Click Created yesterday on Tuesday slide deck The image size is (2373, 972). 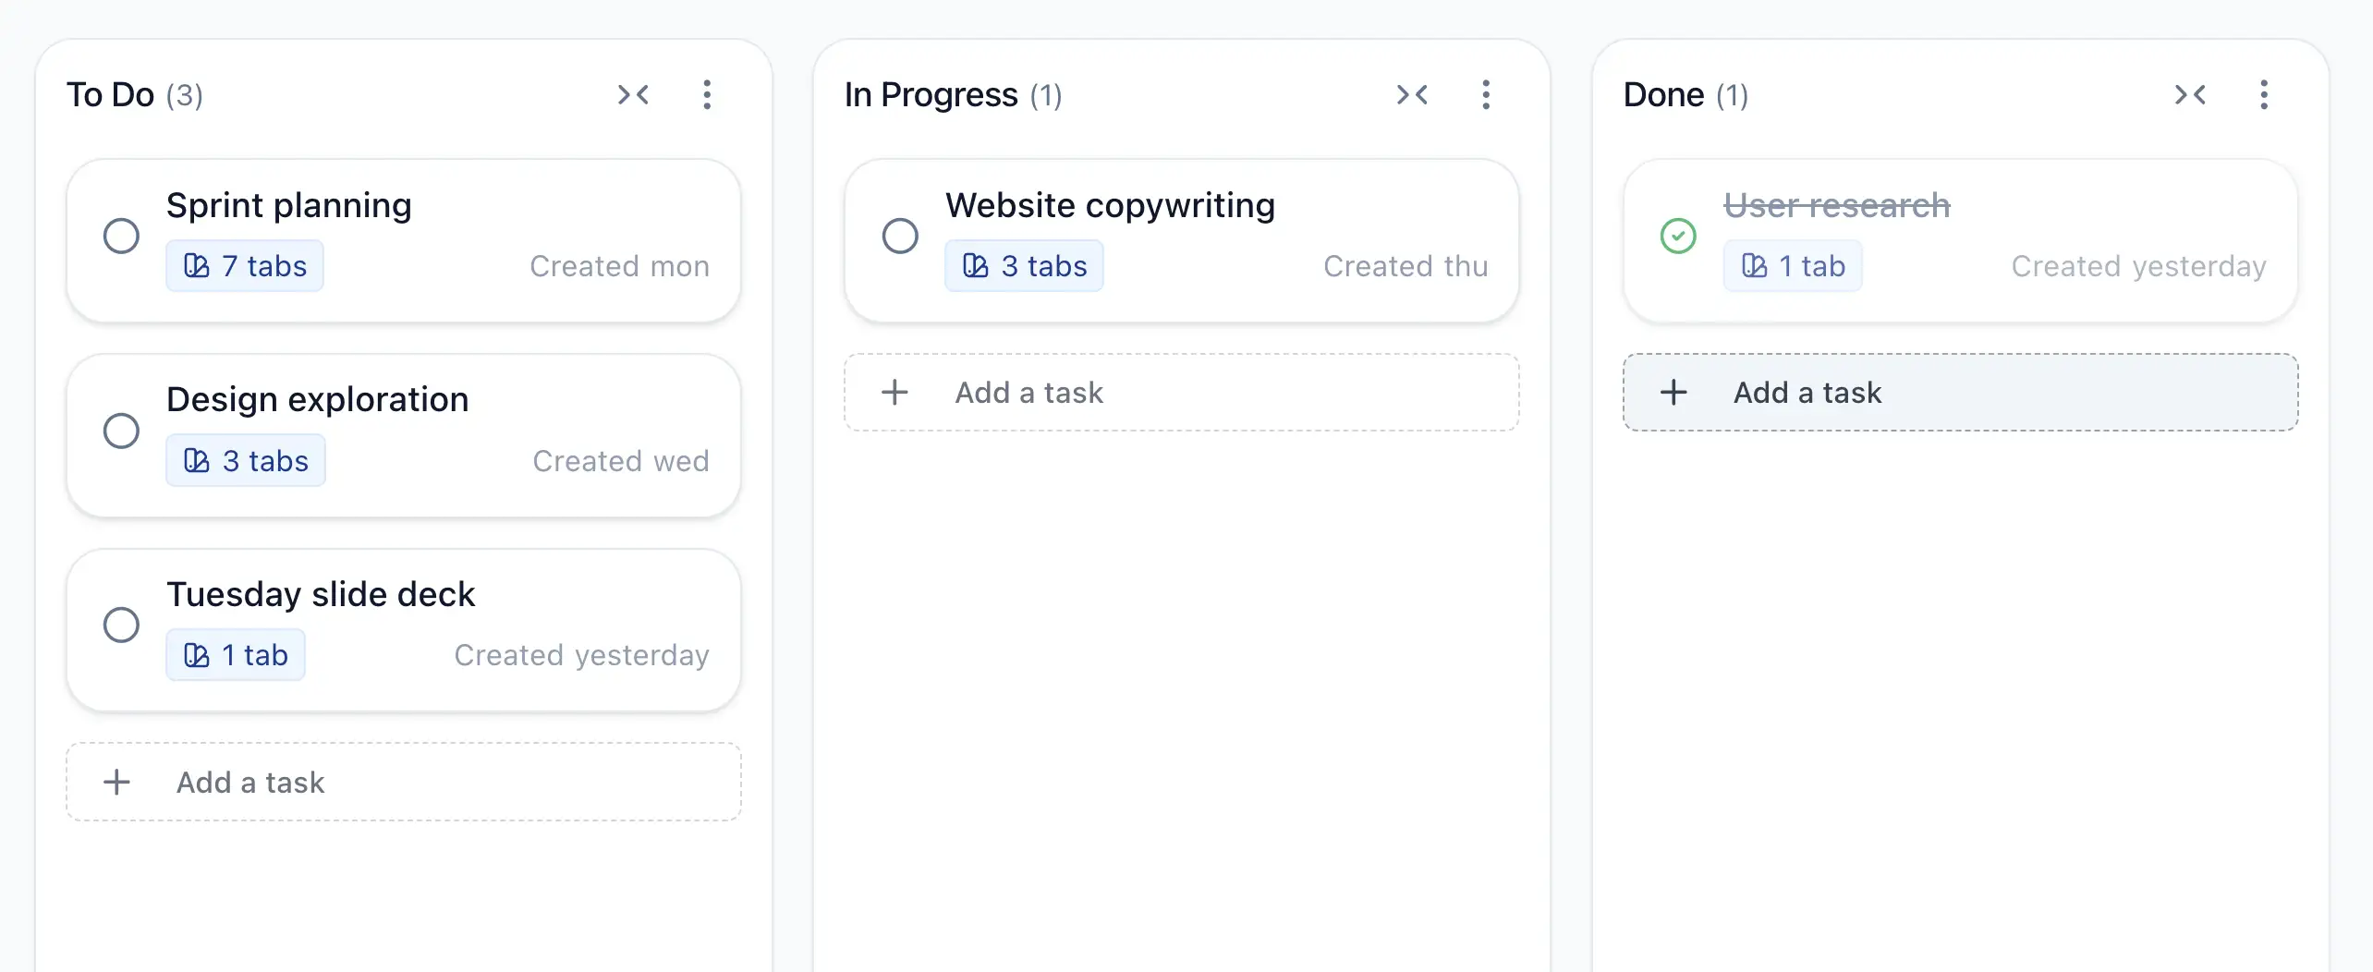point(581,655)
